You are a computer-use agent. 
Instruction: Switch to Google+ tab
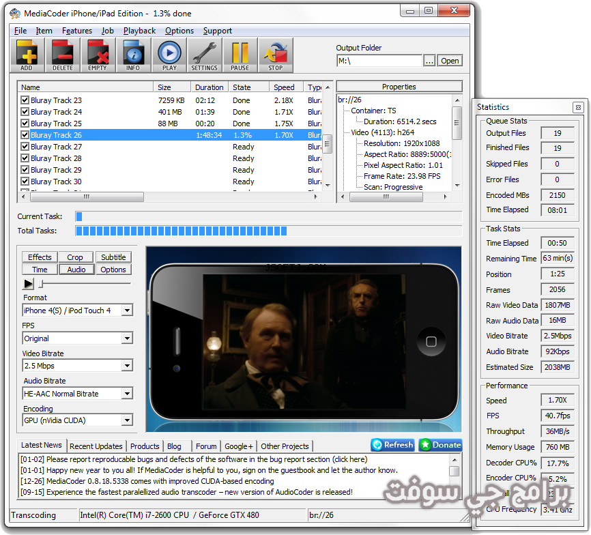pos(239,446)
